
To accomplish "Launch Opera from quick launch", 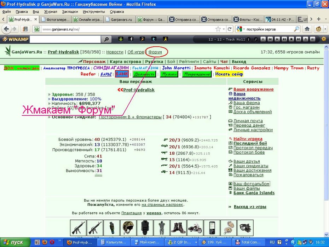I will click(52, 242).
